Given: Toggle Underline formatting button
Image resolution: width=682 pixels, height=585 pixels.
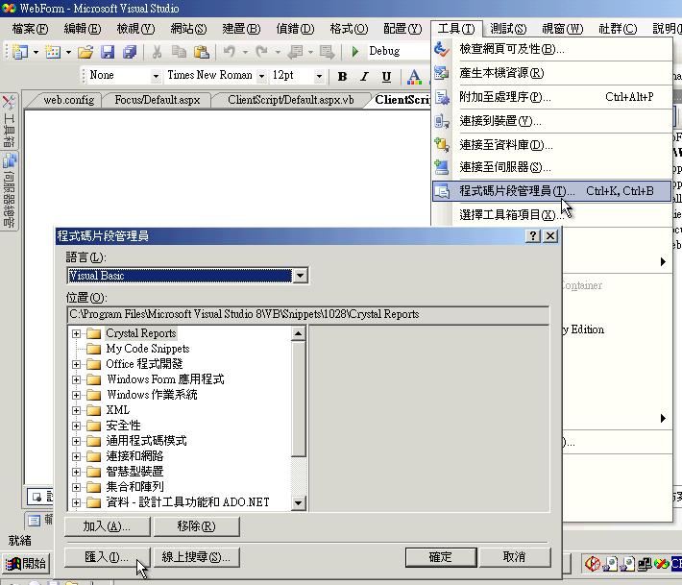Looking at the screenshot, I should [x=386, y=77].
